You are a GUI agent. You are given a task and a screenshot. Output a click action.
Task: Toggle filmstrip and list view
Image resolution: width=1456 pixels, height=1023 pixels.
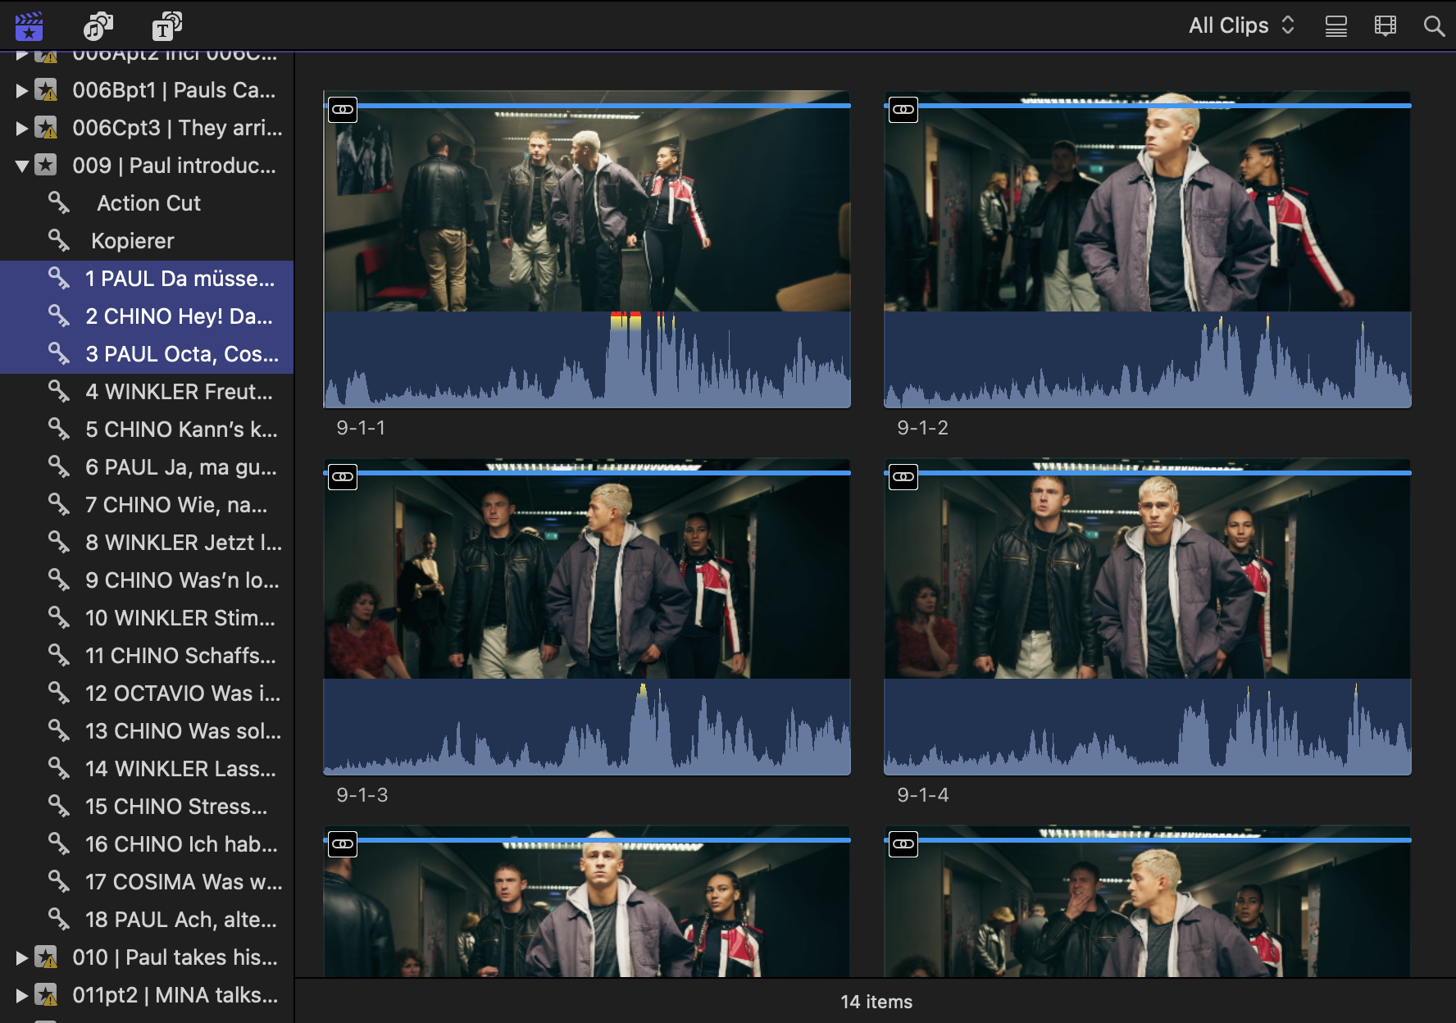1335,26
